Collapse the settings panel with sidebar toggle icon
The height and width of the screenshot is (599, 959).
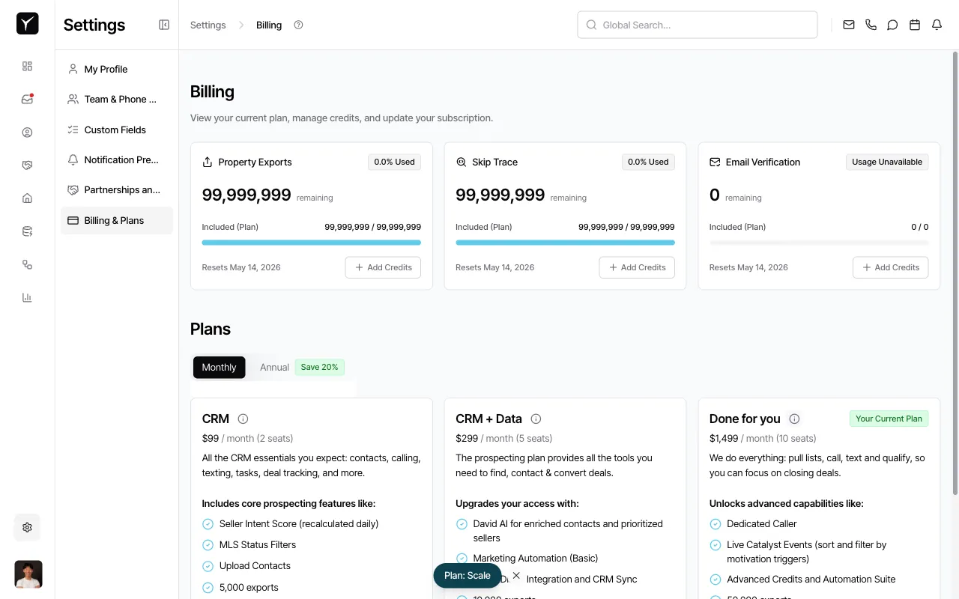[x=163, y=24]
